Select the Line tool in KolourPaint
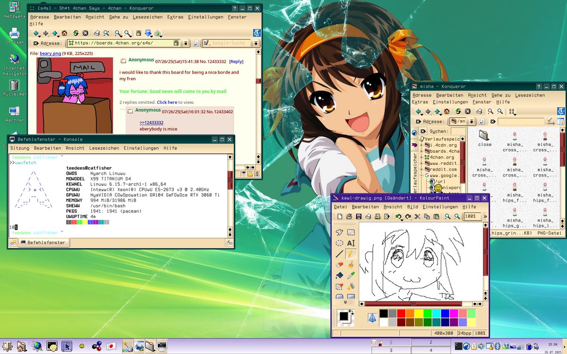 coord(339,254)
